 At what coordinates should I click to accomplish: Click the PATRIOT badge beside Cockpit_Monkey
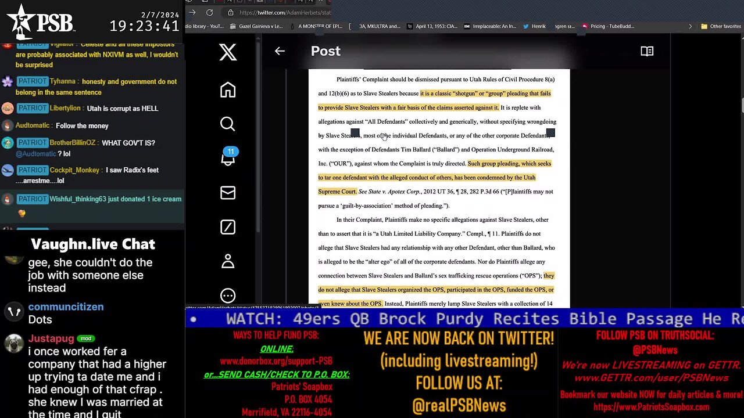point(32,170)
